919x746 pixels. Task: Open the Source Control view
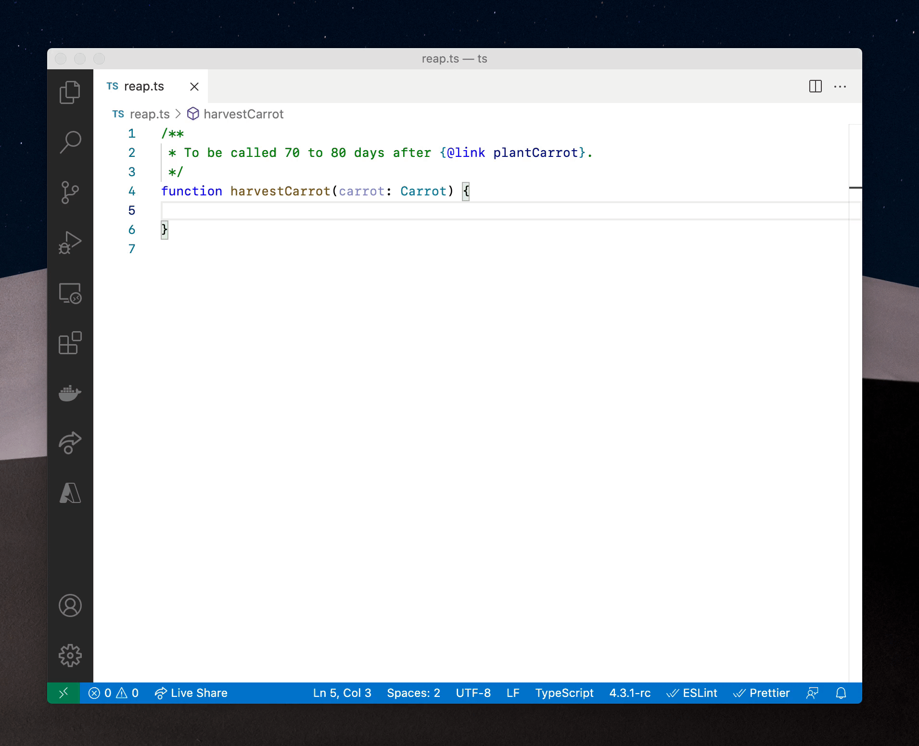click(70, 193)
